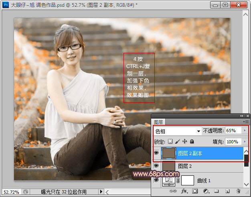Select the 图层 panel tab
Image resolution: width=251 pixels, height=197 pixels.
160,122
